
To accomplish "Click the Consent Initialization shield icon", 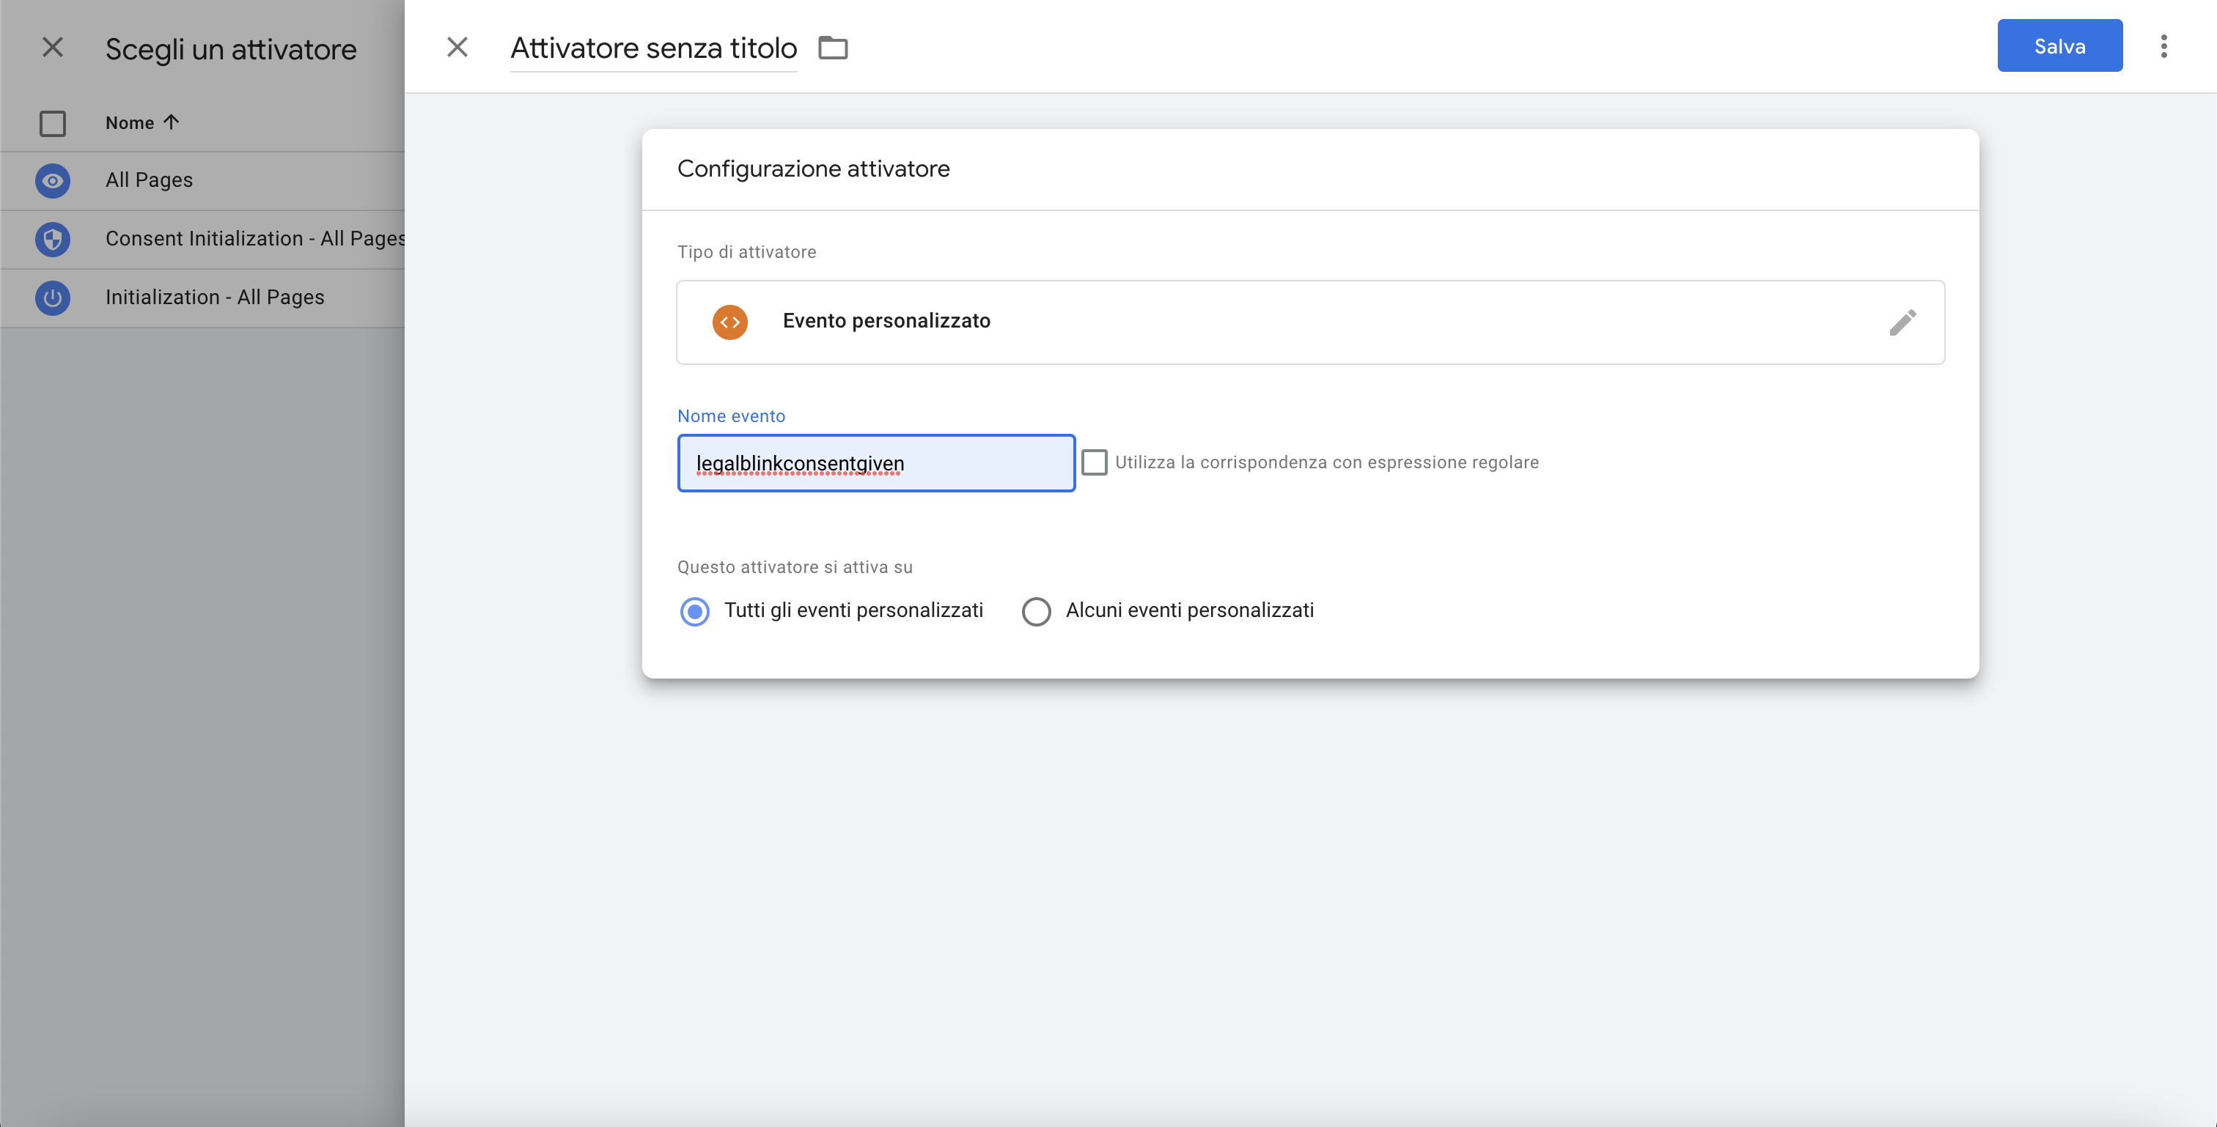I will click(53, 239).
